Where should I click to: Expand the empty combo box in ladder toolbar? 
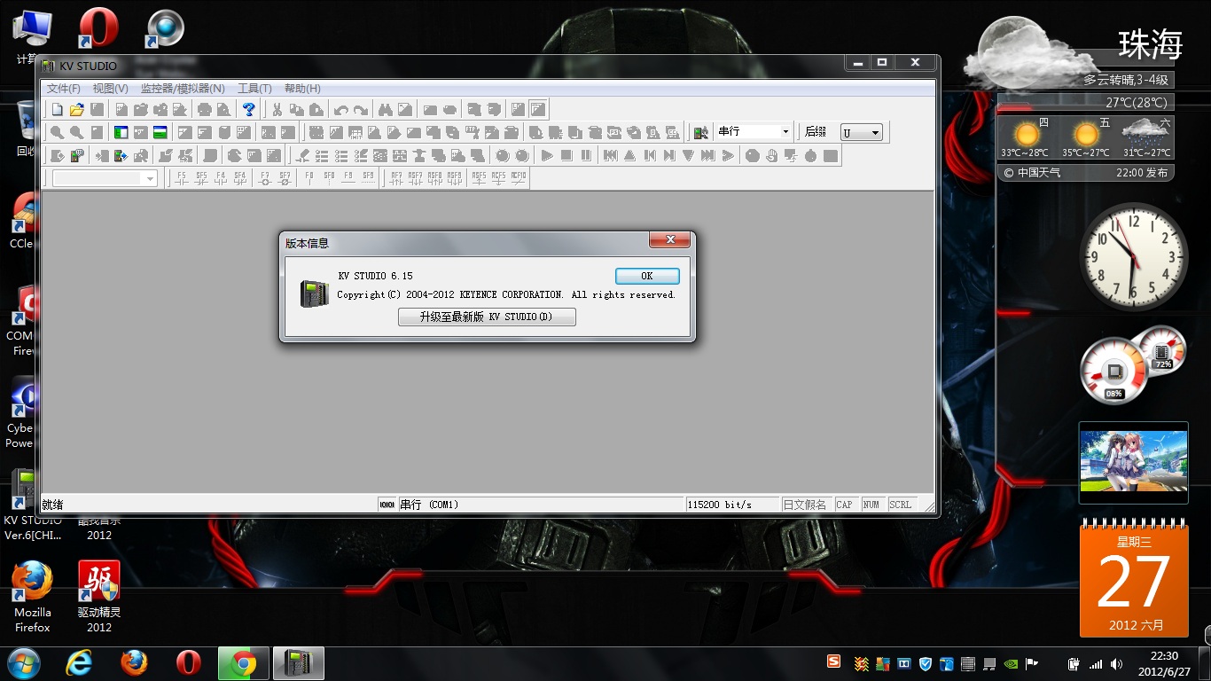pyautogui.click(x=150, y=179)
